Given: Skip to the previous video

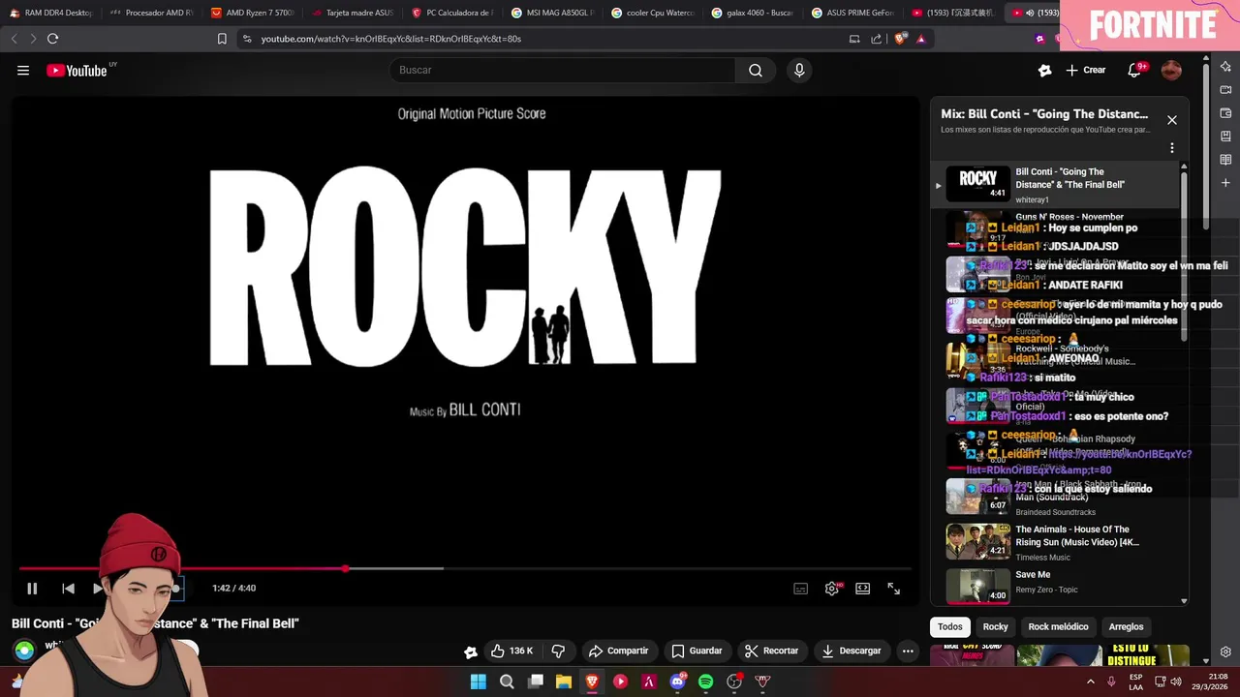Looking at the screenshot, I should tap(68, 588).
